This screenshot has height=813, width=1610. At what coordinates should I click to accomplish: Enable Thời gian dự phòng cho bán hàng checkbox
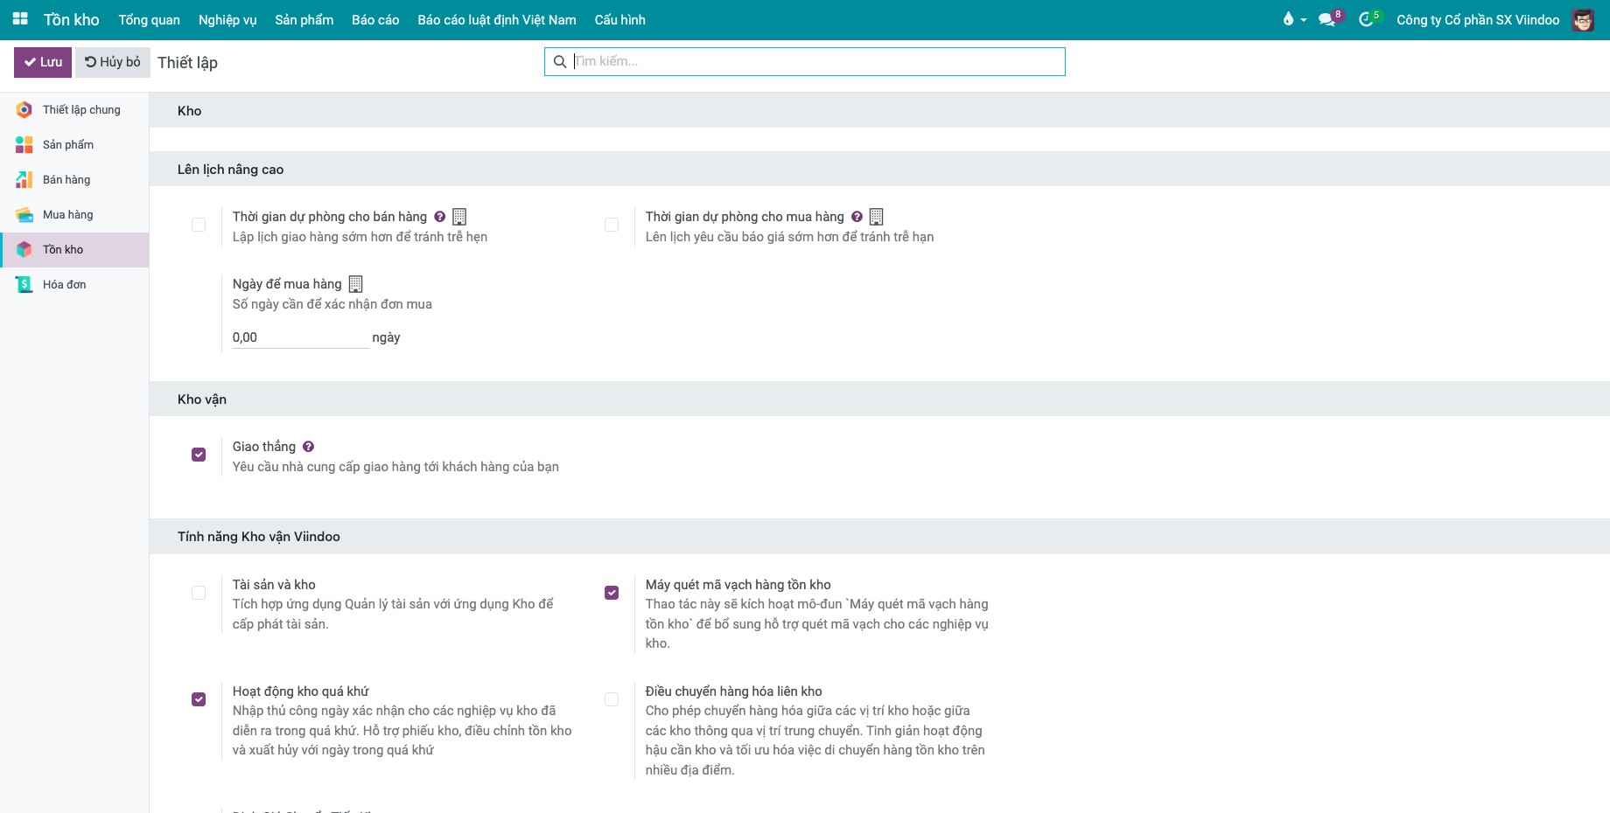click(x=199, y=225)
